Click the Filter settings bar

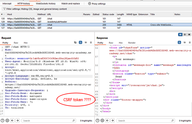97,9
